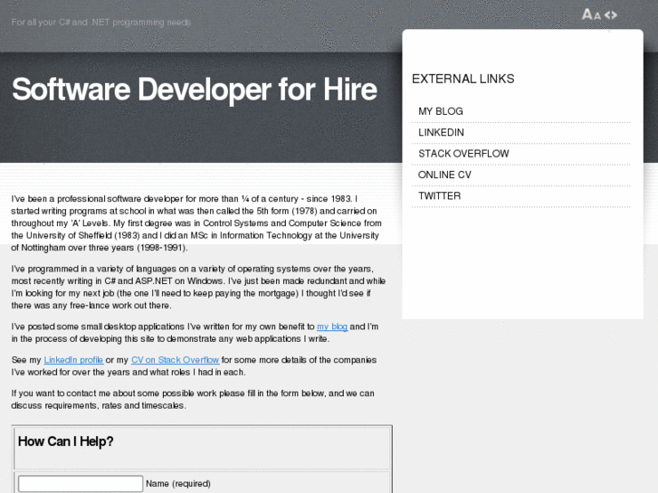Image resolution: width=658 pixels, height=493 pixels.
Task: Open the ONLINE CV sidebar item
Action: (x=444, y=175)
